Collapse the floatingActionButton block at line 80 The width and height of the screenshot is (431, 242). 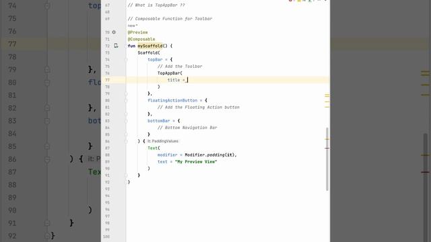[126, 100]
